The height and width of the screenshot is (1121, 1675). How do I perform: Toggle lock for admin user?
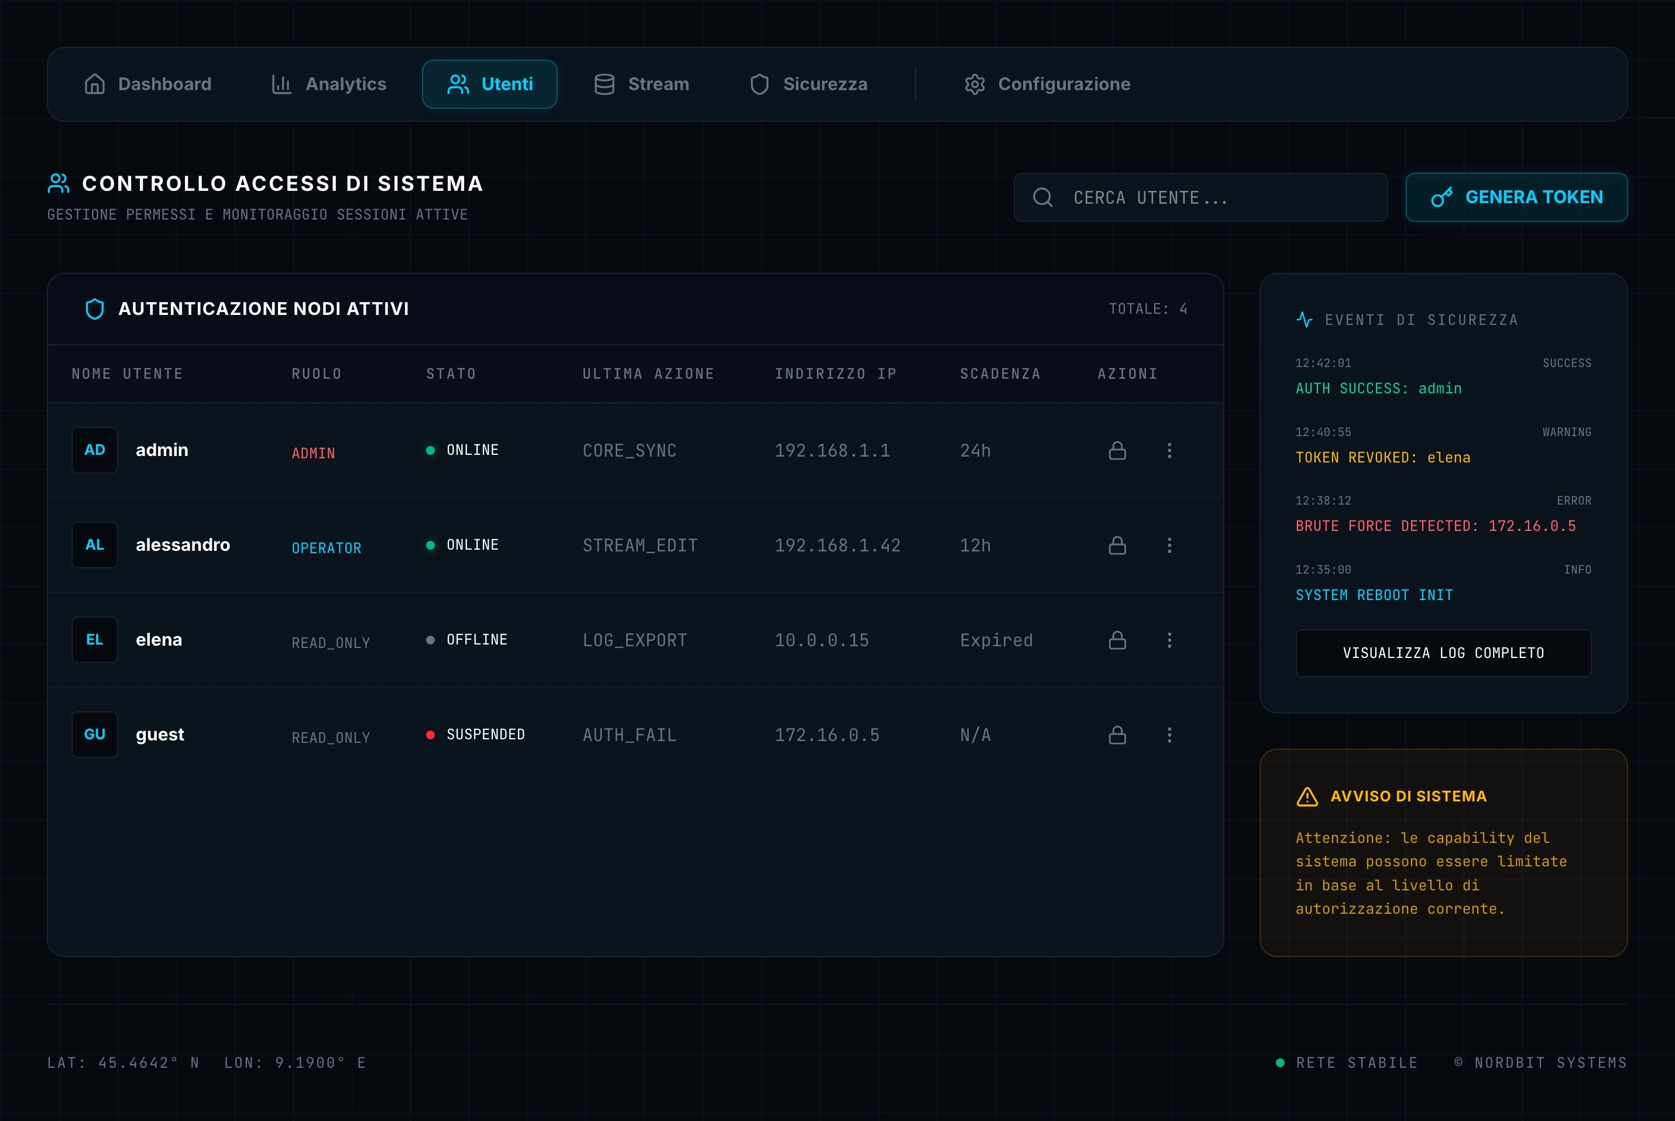tap(1117, 450)
